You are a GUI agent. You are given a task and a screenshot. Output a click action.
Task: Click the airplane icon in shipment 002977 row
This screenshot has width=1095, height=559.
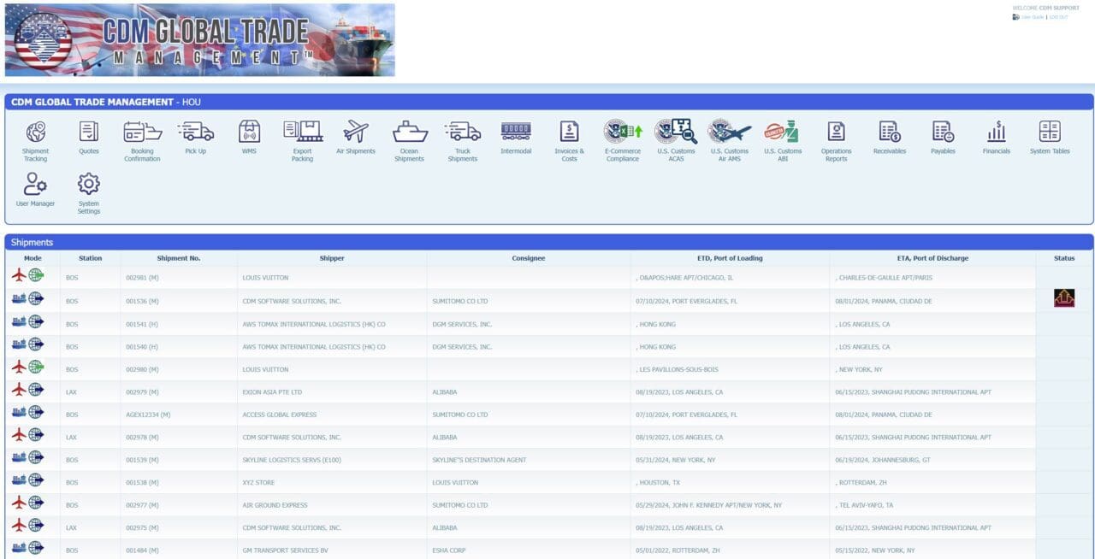(19, 502)
